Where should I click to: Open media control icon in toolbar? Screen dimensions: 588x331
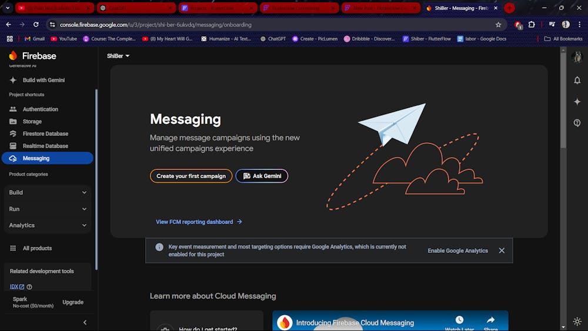coord(552,25)
